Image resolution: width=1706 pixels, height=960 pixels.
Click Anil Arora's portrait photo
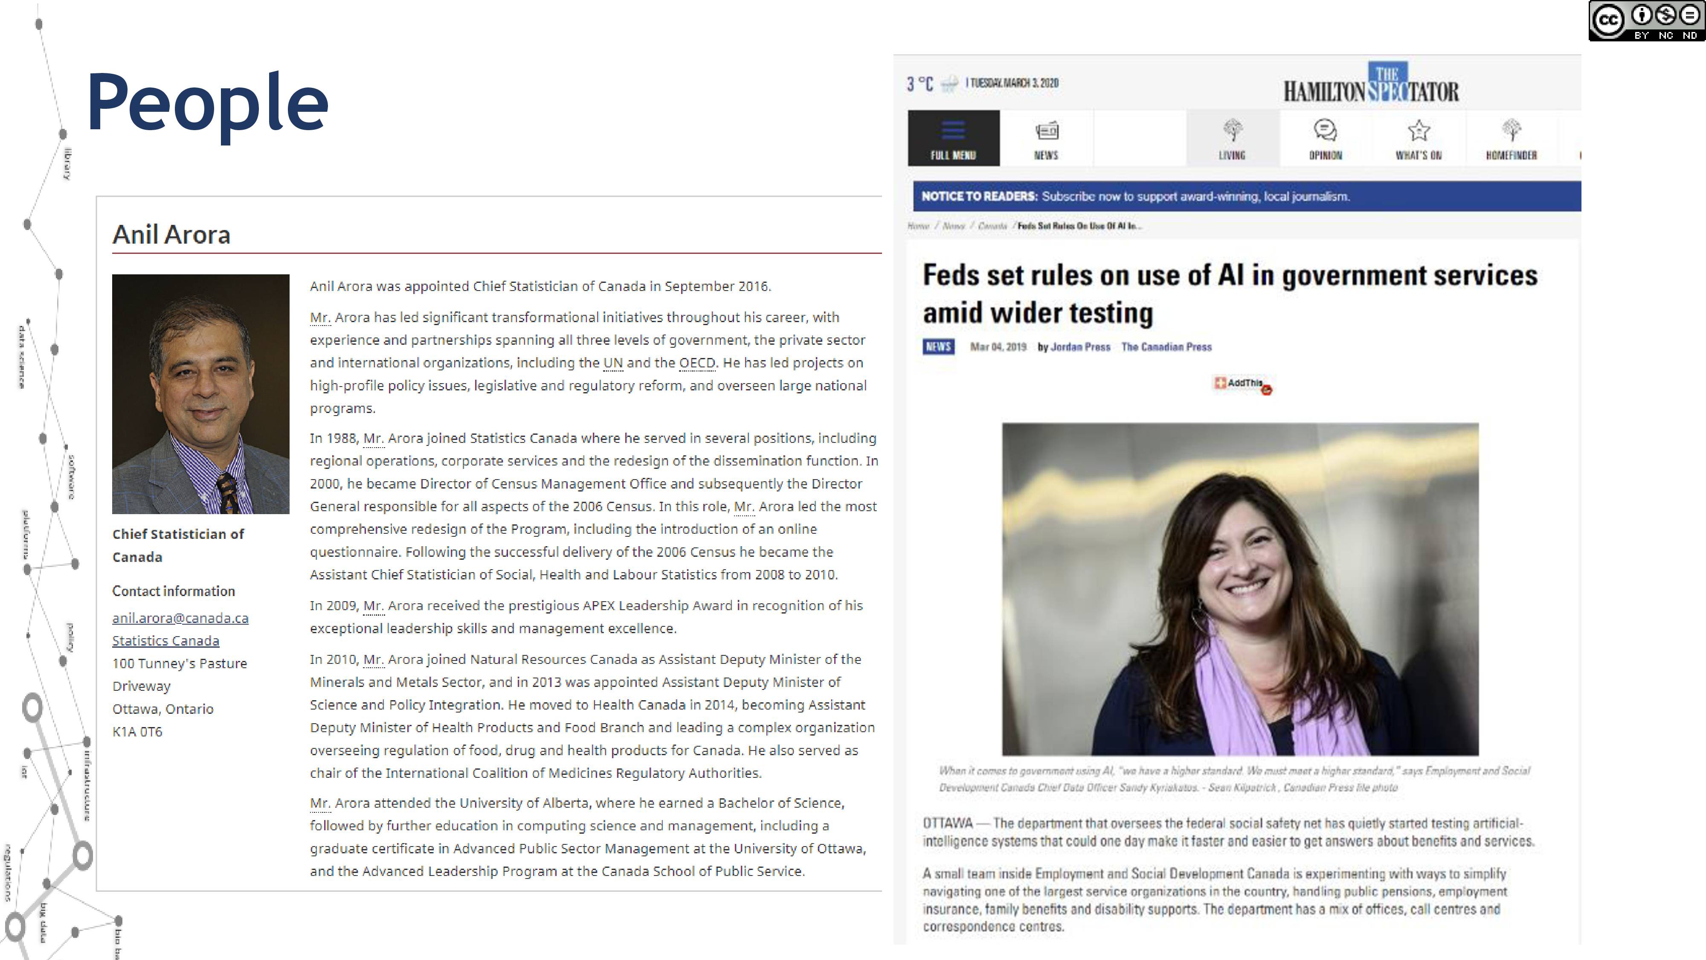200,394
